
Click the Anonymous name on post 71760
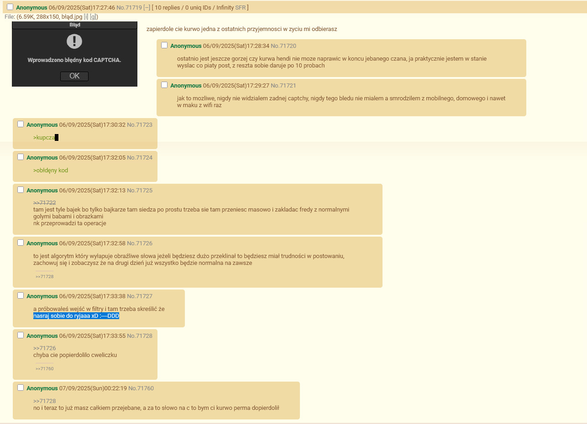click(42, 388)
